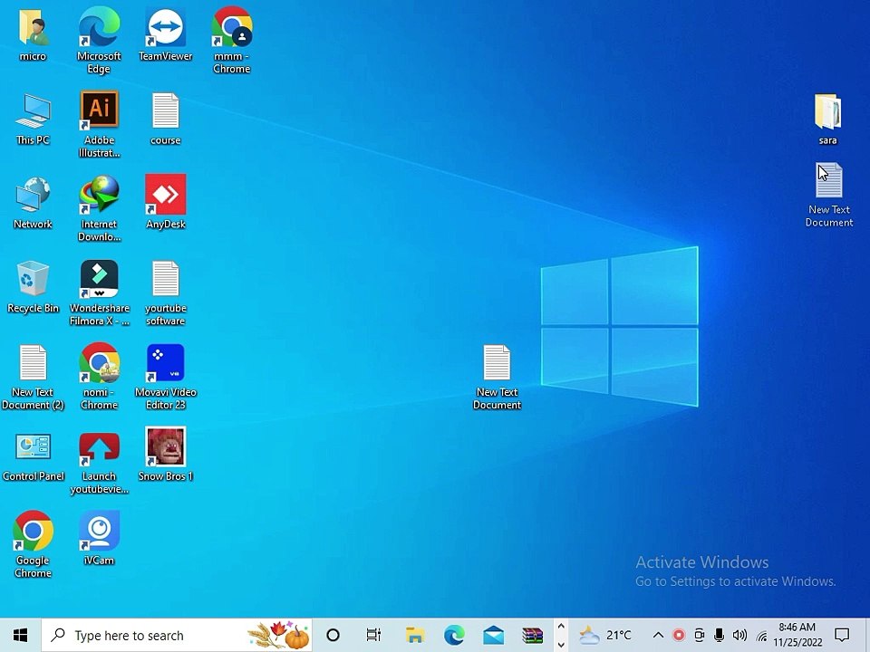
Task: Open the 21°C weather widget
Action: [x=605, y=635]
